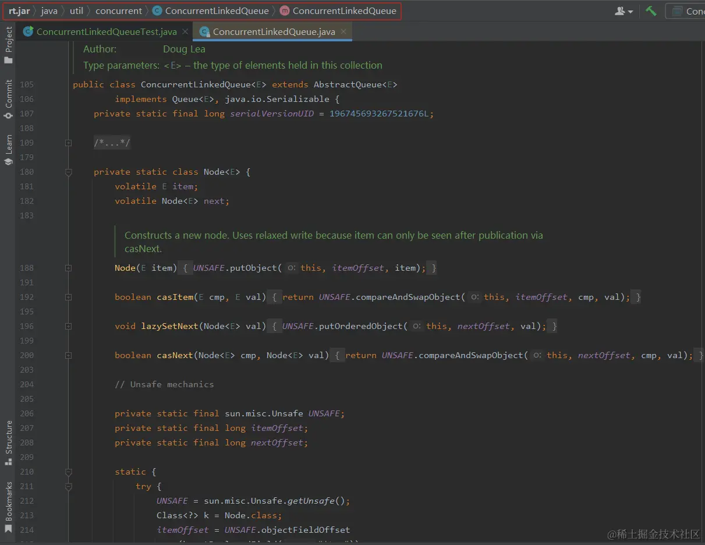Expand the Node constructor fold at line 188

(x=69, y=268)
